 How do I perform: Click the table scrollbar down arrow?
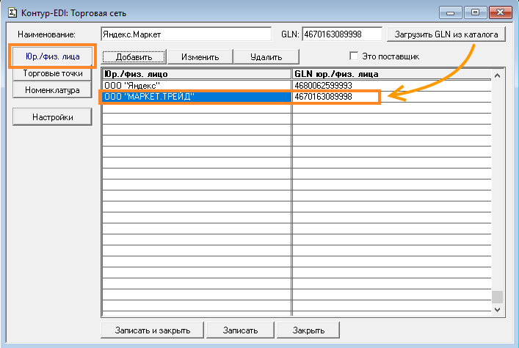tap(497, 310)
